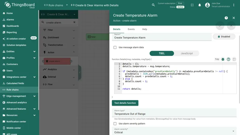Open the Alarm severity dropdown
Viewport: 240px width, 135px height.
pyautogui.click(x=174, y=131)
